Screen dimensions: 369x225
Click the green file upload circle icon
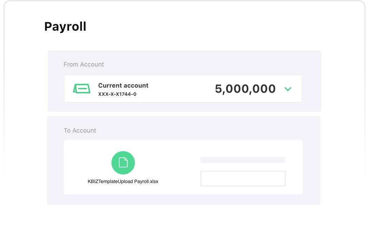tap(123, 163)
